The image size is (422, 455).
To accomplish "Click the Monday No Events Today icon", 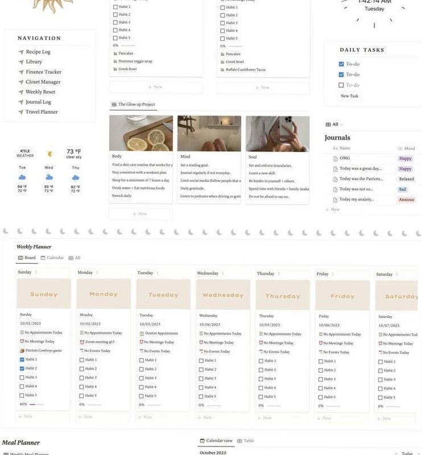I will tap(82, 350).
